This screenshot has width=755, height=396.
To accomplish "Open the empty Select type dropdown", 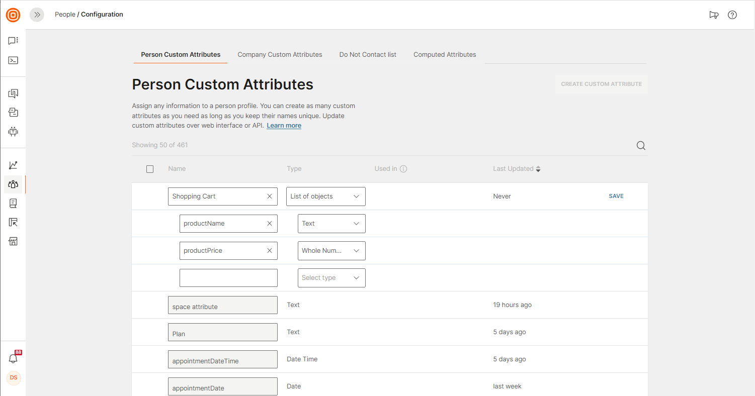I will coord(331,278).
